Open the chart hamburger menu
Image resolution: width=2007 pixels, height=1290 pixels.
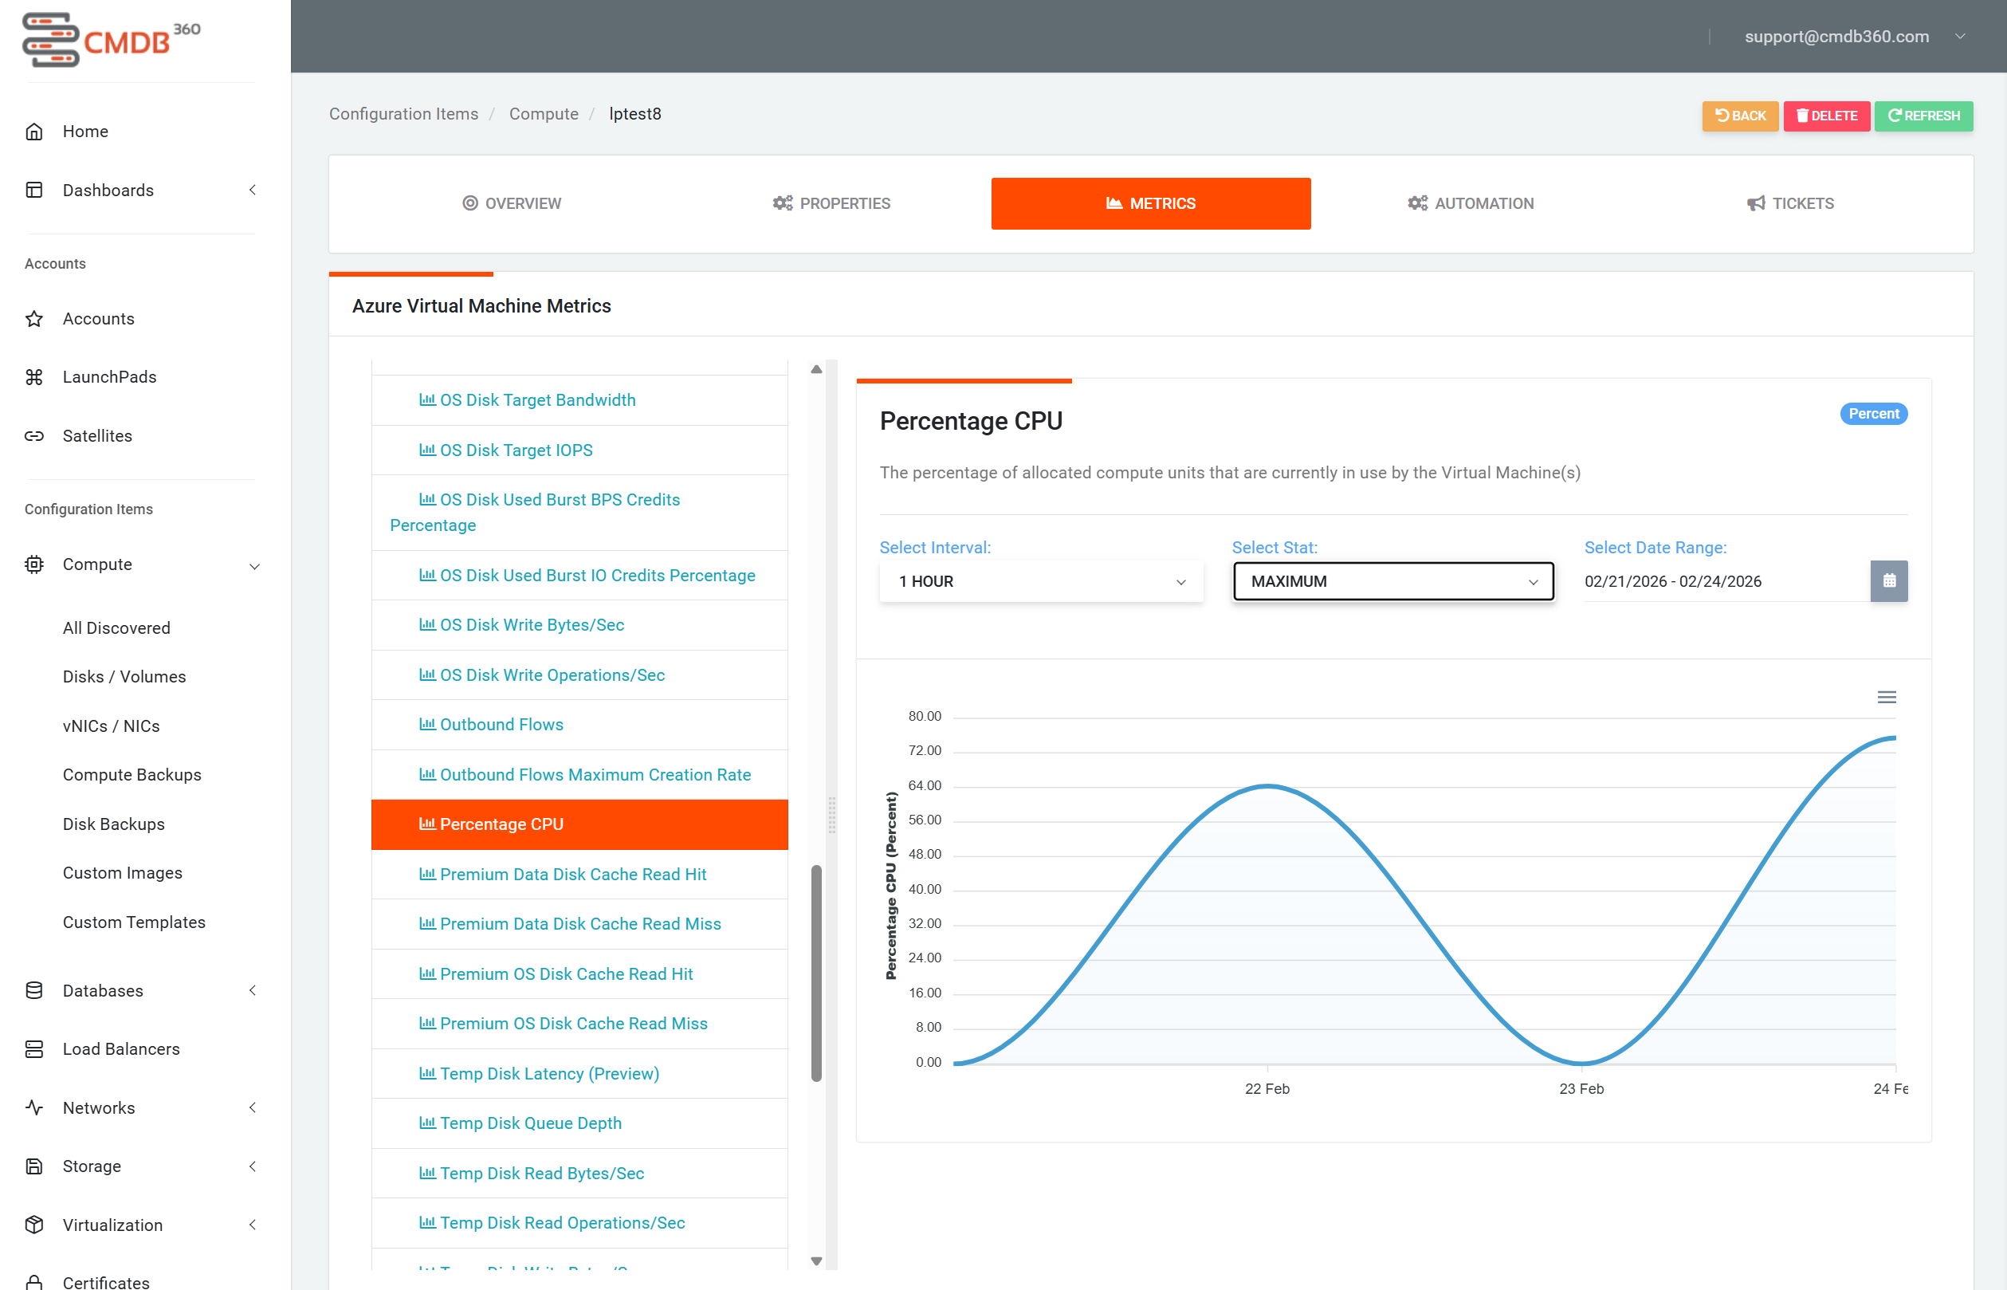(1887, 697)
